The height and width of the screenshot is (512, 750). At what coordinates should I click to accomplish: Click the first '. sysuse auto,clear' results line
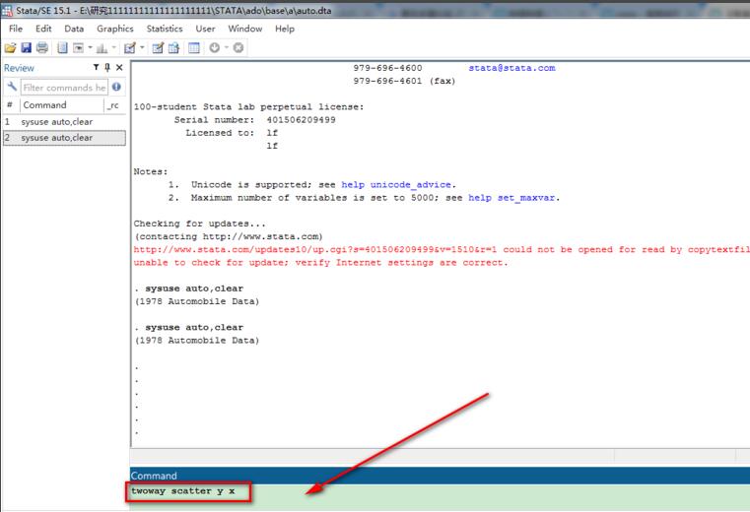(x=189, y=288)
